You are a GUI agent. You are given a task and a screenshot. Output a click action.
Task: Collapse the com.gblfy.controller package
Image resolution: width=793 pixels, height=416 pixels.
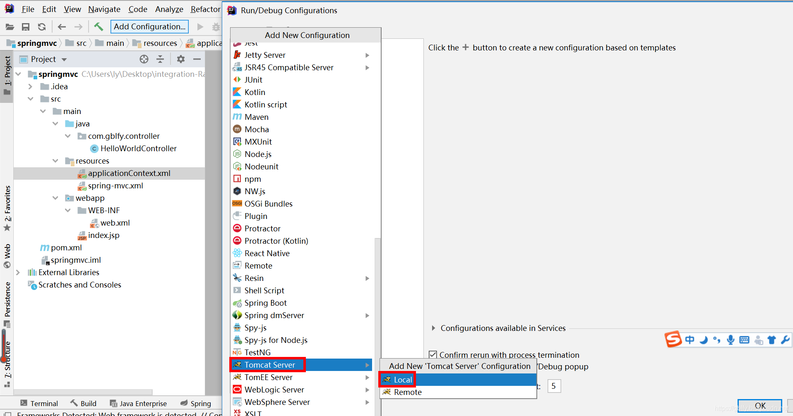[67, 136]
